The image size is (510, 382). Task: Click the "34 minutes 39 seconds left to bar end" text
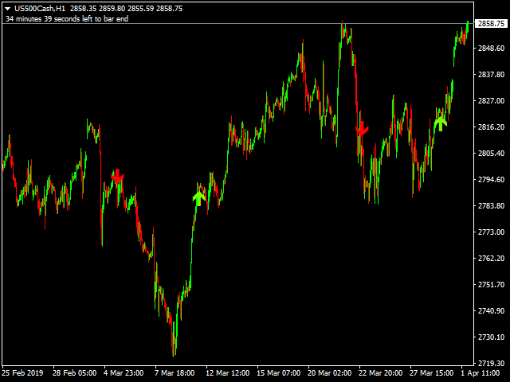[x=67, y=19]
